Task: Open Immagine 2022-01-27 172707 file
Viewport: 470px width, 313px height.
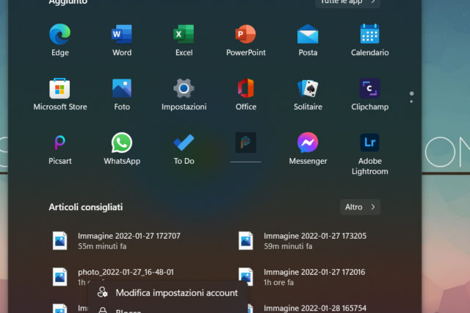Action: coord(117,241)
